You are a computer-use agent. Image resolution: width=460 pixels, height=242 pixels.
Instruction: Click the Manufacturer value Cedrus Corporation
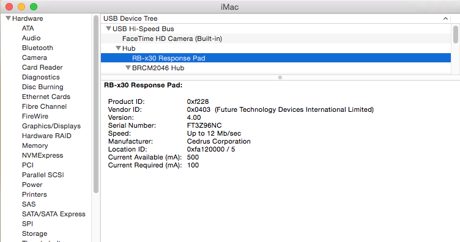[x=218, y=141]
